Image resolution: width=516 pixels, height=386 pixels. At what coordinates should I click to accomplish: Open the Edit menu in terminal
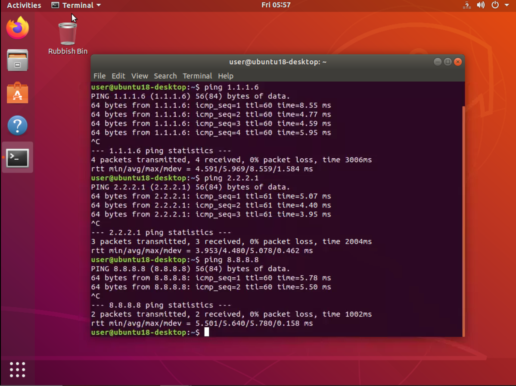118,76
